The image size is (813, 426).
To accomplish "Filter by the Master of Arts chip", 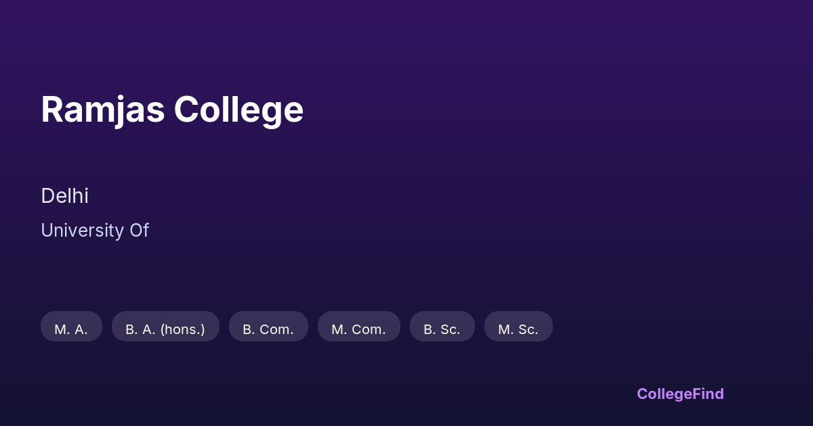I will tap(71, 329).
